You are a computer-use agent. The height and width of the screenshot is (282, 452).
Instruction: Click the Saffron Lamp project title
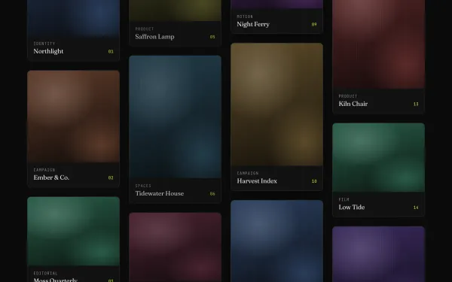154,37
